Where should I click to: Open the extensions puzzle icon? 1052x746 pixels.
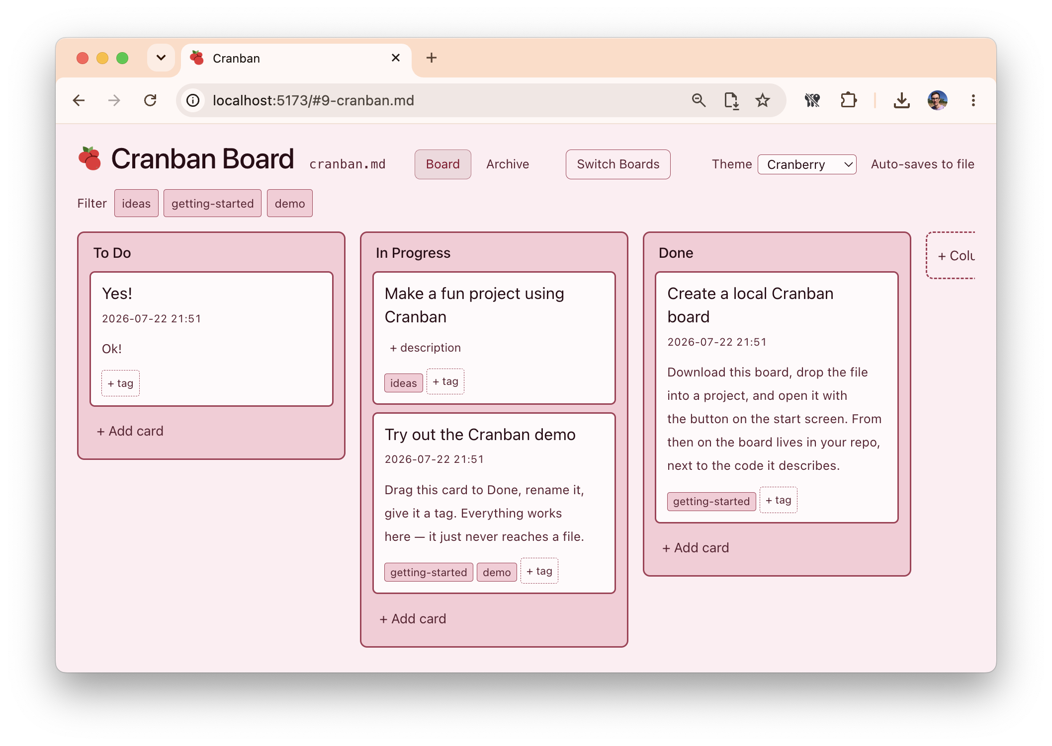tap(849, 100)
